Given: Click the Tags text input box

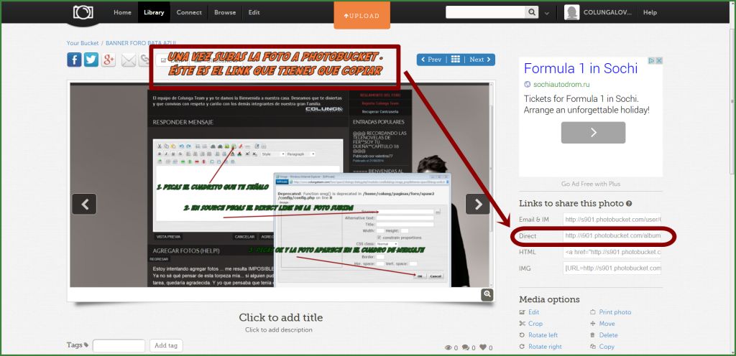Looking at the screenshot, I should [119, 346].
